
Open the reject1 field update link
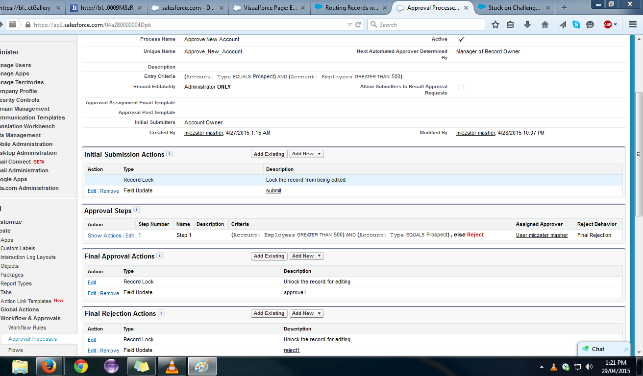[x=292, y=351]
